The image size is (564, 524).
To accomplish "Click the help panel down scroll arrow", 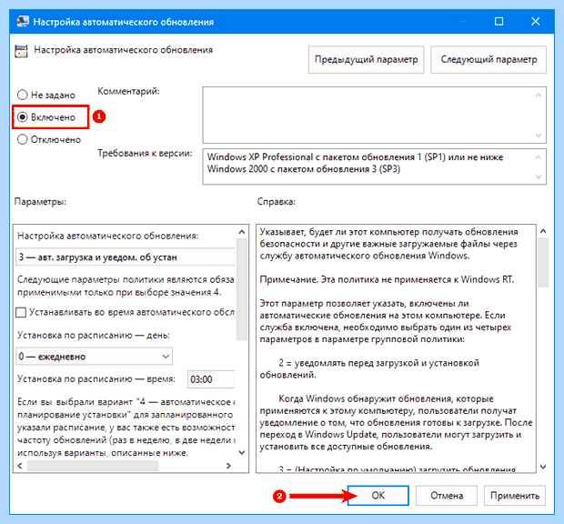I will point(543,467).
